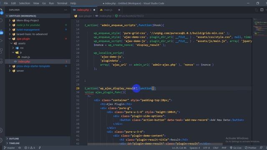
Task: Open the View menu
Action: [x=36, y=3]
